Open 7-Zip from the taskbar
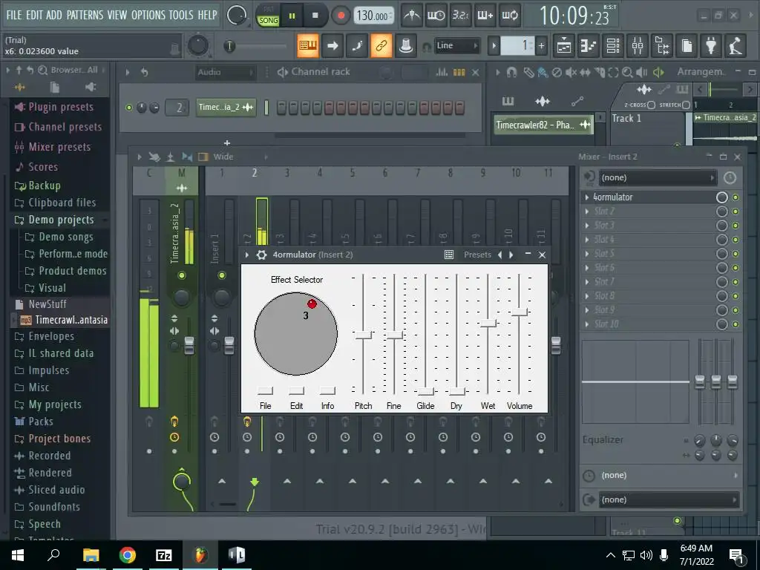This screenshot has height=570, width=760. (x=164, y=555)
